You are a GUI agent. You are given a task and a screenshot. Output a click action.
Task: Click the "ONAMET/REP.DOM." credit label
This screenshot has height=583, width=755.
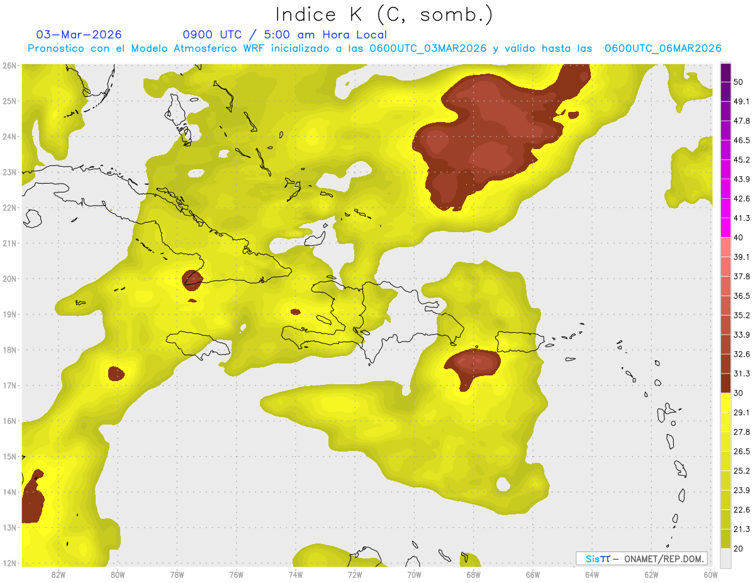coord(664,558)
